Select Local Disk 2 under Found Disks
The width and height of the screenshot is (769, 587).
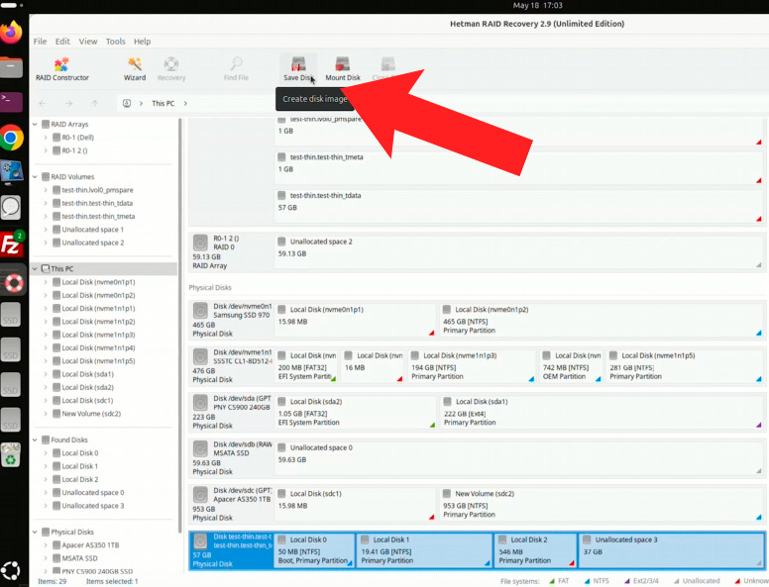click(x=79, y=480)
